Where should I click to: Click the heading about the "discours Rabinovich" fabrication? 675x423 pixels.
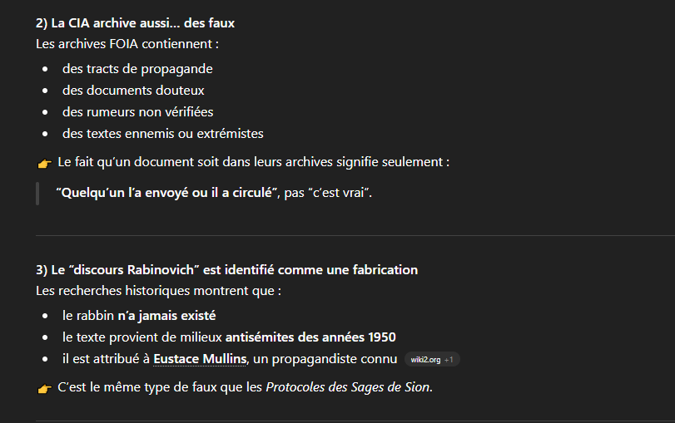226,270
